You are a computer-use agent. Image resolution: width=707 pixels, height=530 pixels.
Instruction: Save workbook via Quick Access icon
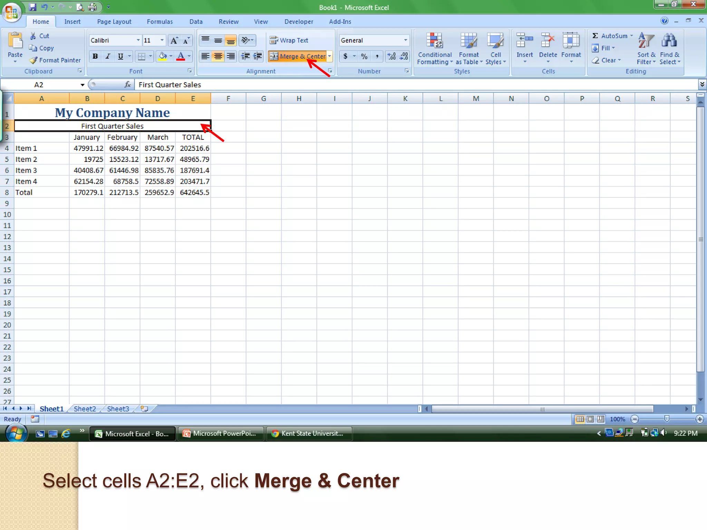33,7
